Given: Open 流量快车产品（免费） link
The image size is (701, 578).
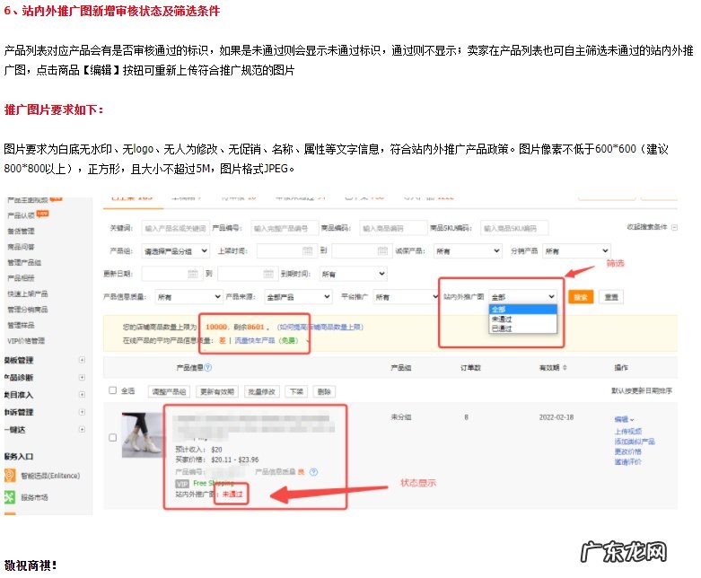Looking at the screenshot, I should (267, 340).
